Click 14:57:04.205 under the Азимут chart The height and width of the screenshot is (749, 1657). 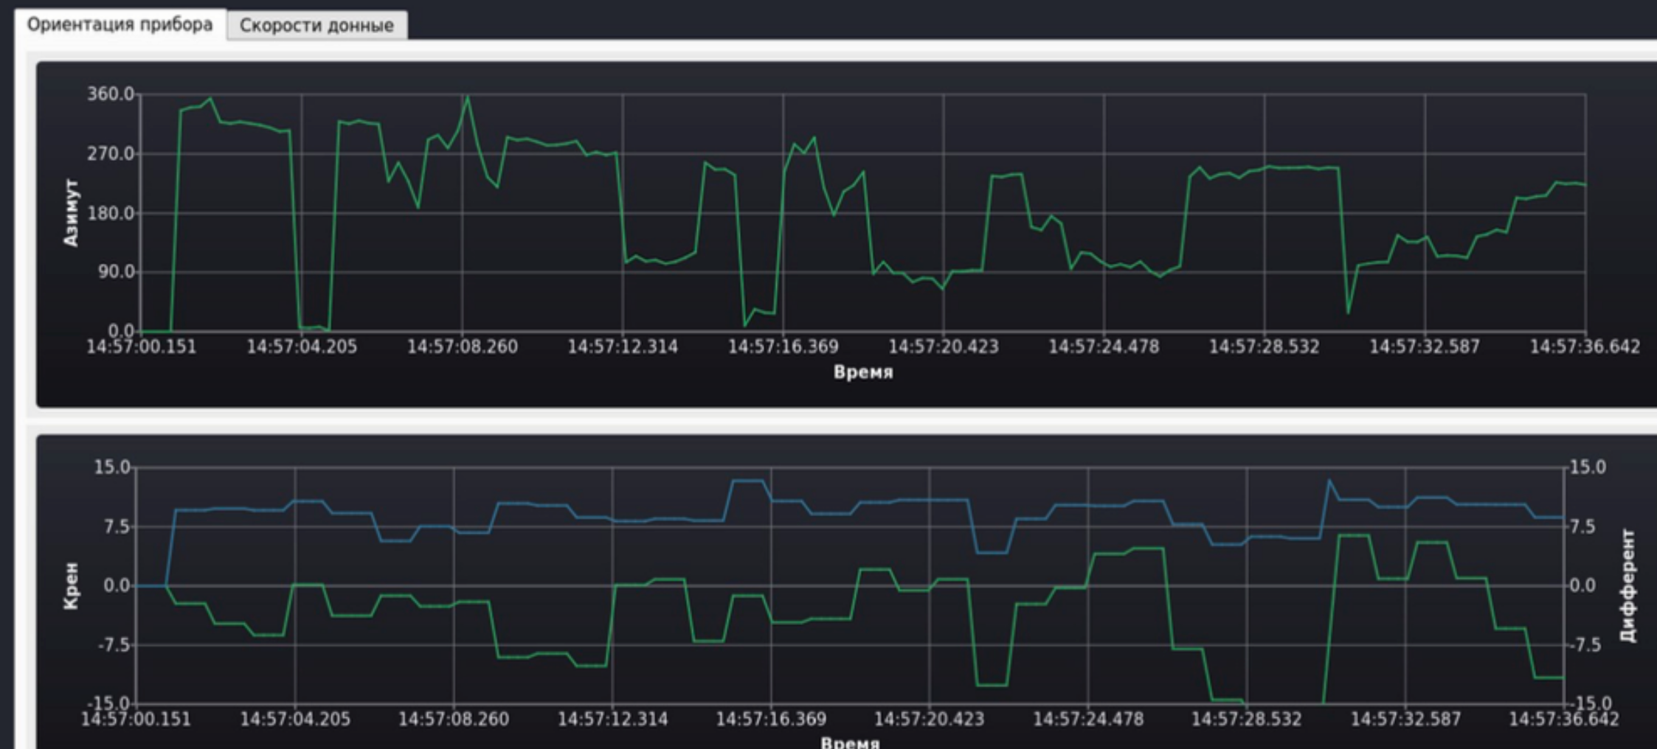click(302, 346)
